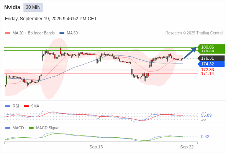Click the blue upward trend arrow
Screen dimensions: 226x153
pyautogui.click(x=190, y=52)
